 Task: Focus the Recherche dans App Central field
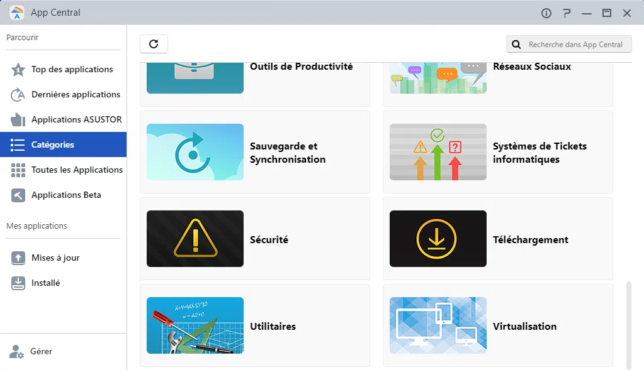click(x=569, y=44)
